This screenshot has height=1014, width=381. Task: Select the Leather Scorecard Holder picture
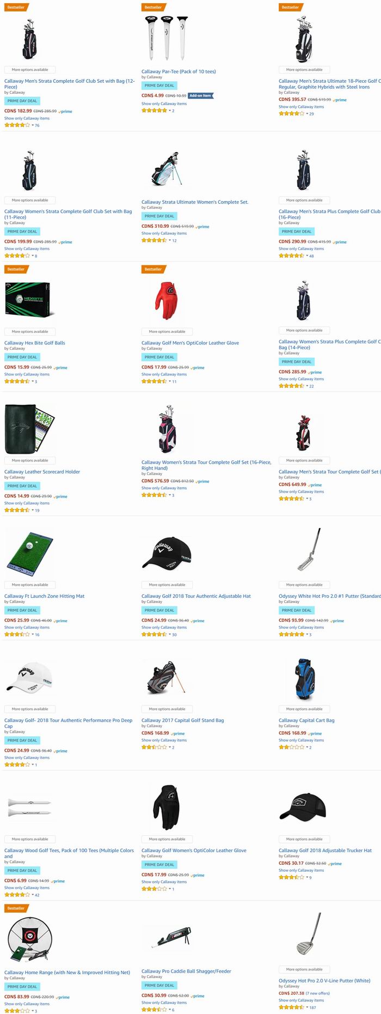(x=30, y=429)
